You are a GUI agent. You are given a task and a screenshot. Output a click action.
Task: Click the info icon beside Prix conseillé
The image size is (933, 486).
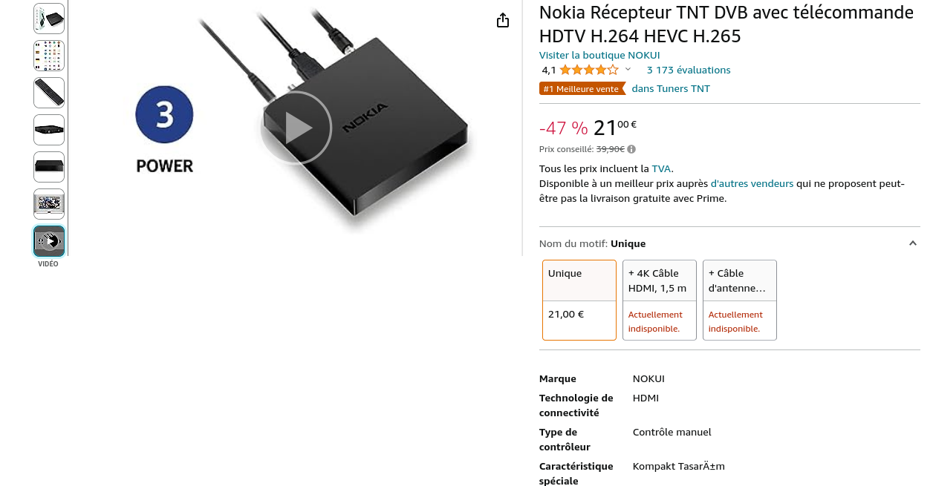coord(631,149)
